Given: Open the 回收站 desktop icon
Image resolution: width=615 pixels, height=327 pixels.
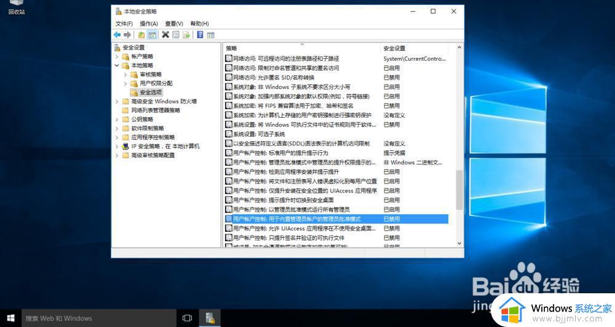Looking at the screenshot, I should 16,7.
